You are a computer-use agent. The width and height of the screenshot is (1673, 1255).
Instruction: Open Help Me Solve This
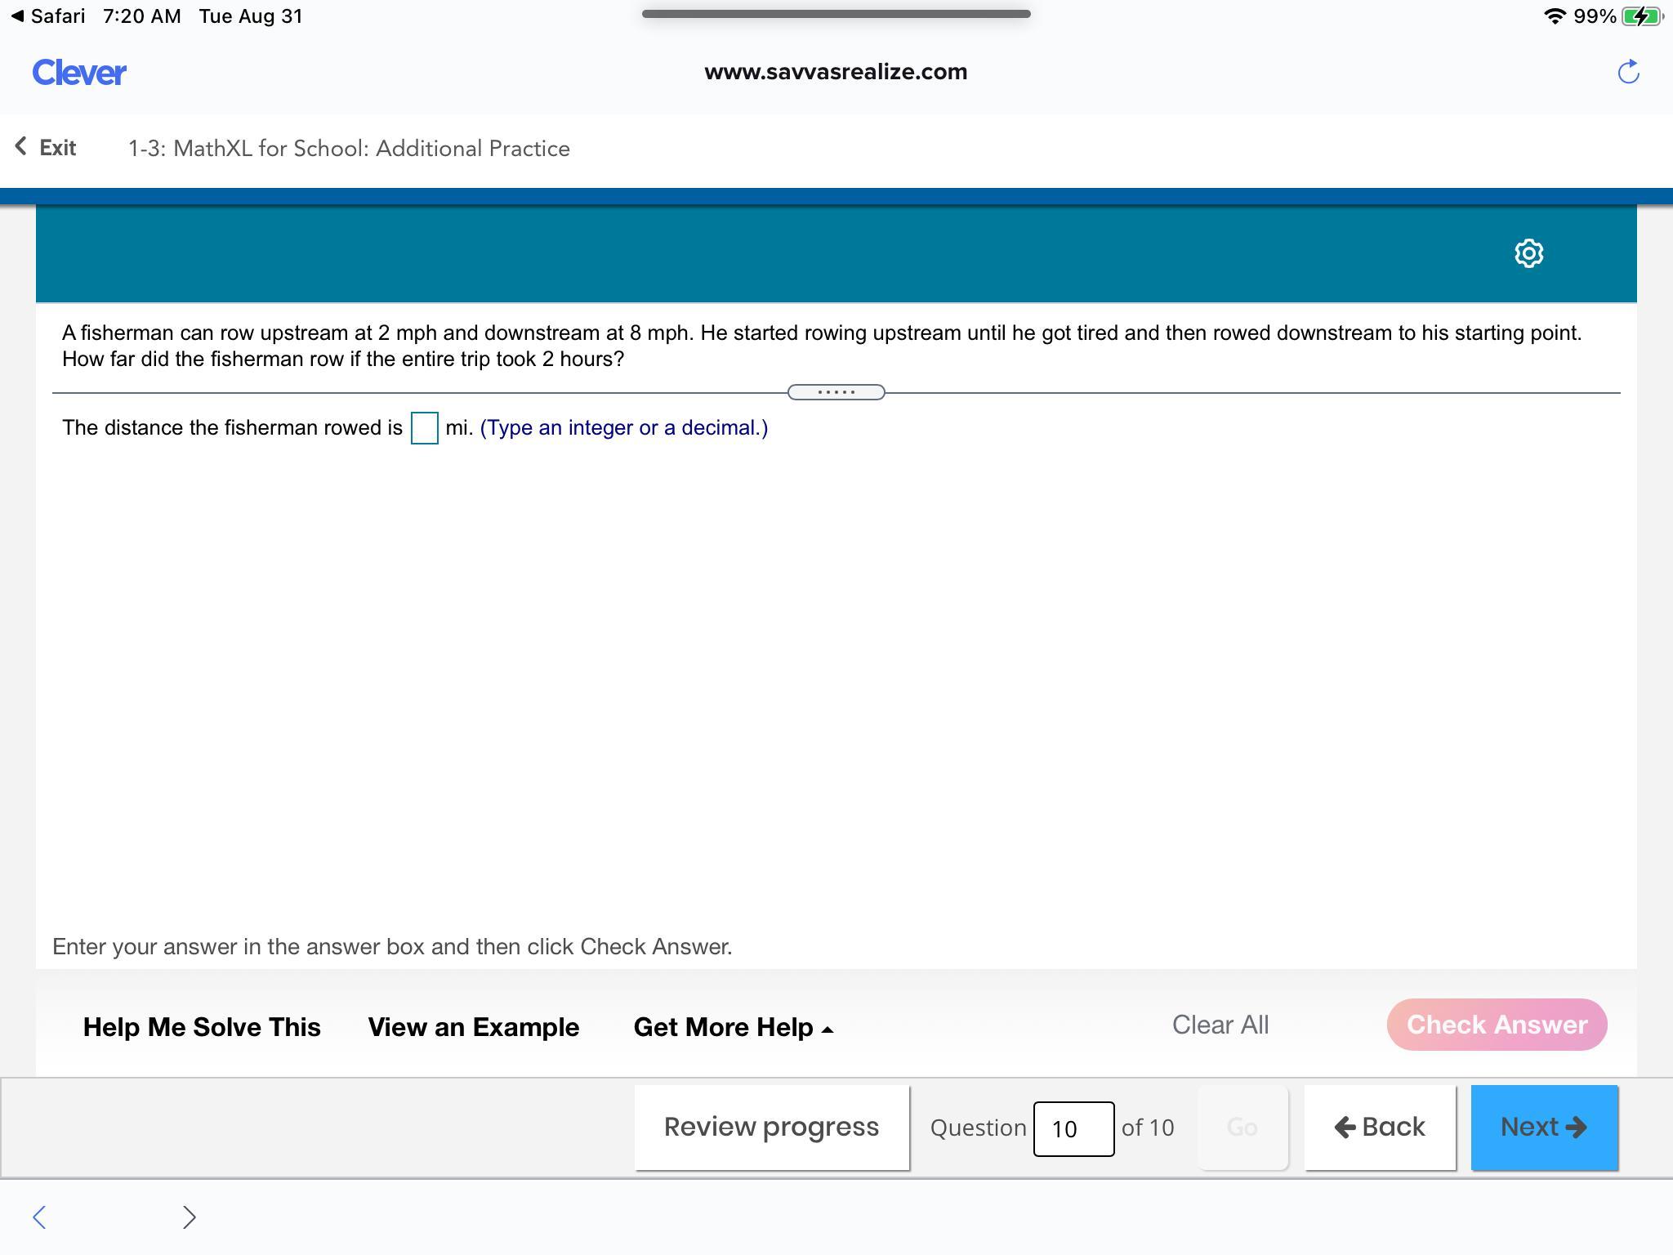pos(202,1027)
